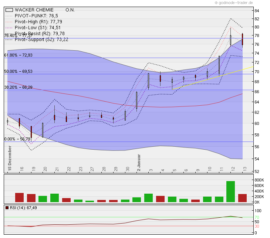The image size is (270, 238).
Task: Click the red volume bar on day 13
Action: point(243,198)
